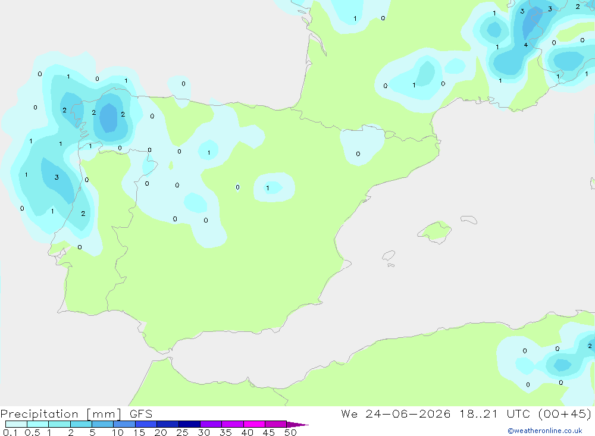Click the purple over-50 legend arrow tip
This screenshot has height=436, width=595.
click(298, 424)
